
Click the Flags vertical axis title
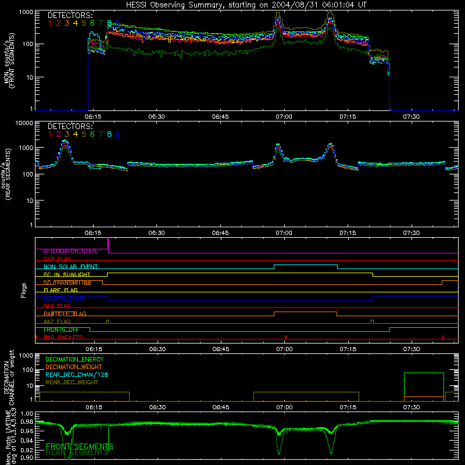pos(24,290)
